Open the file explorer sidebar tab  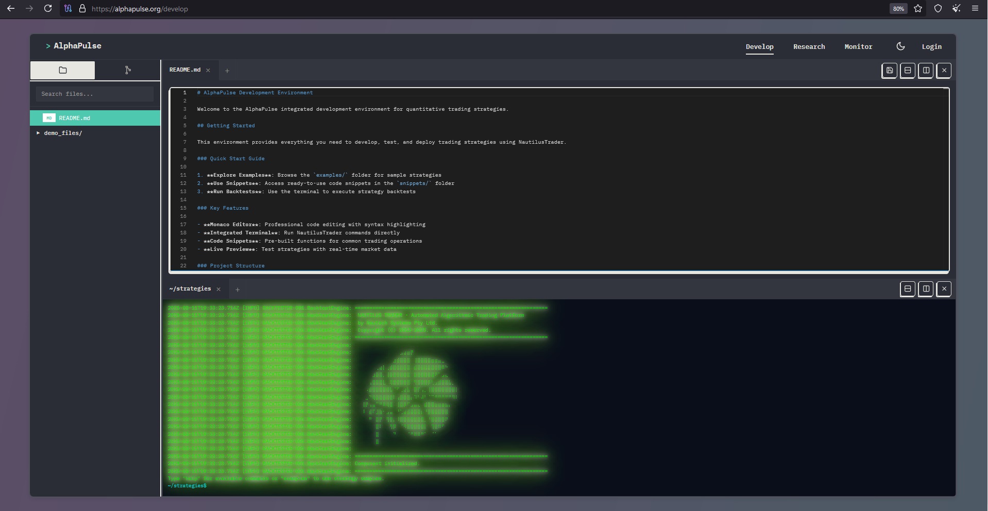(62, 70)
